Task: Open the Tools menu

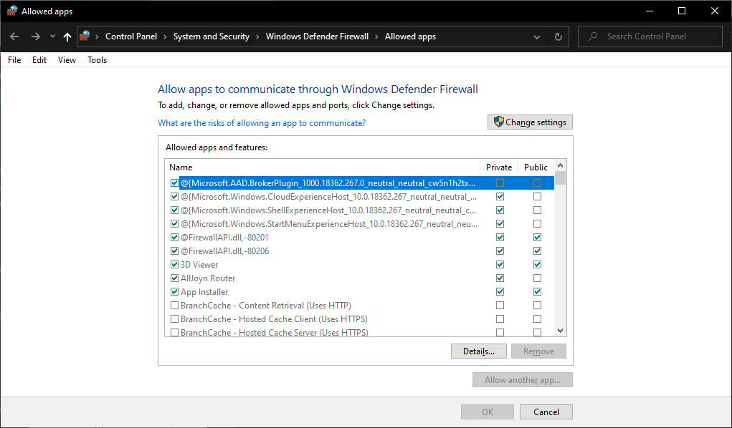Action: pyautogui.click(x=97, y=59)
